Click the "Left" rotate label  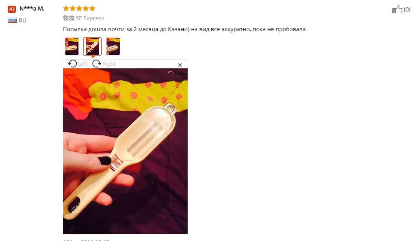pos(82,64)
